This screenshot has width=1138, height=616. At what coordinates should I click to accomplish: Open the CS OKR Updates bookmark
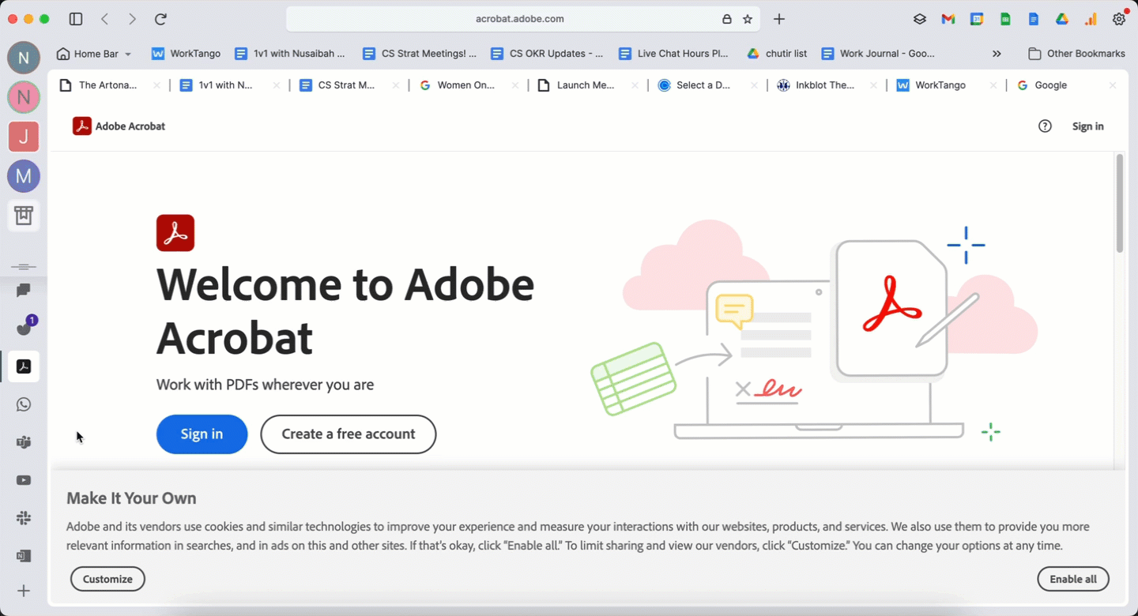pos(547,54)
